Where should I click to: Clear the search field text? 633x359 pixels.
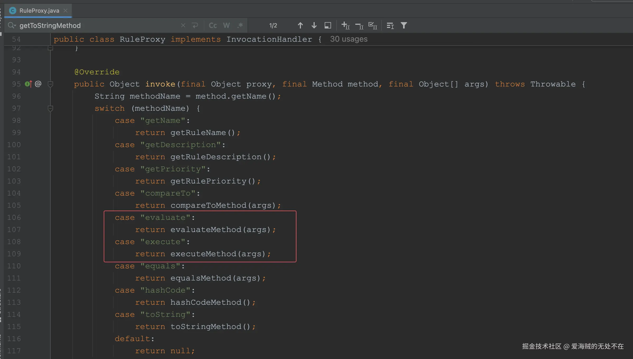(183, 26)
